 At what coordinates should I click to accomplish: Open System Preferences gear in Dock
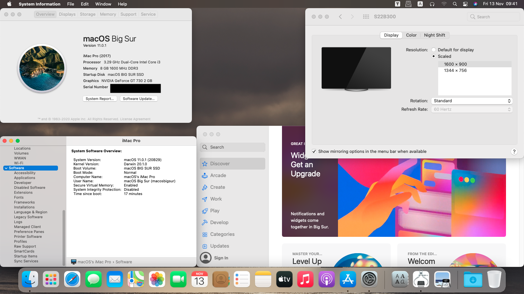point(369,279)
